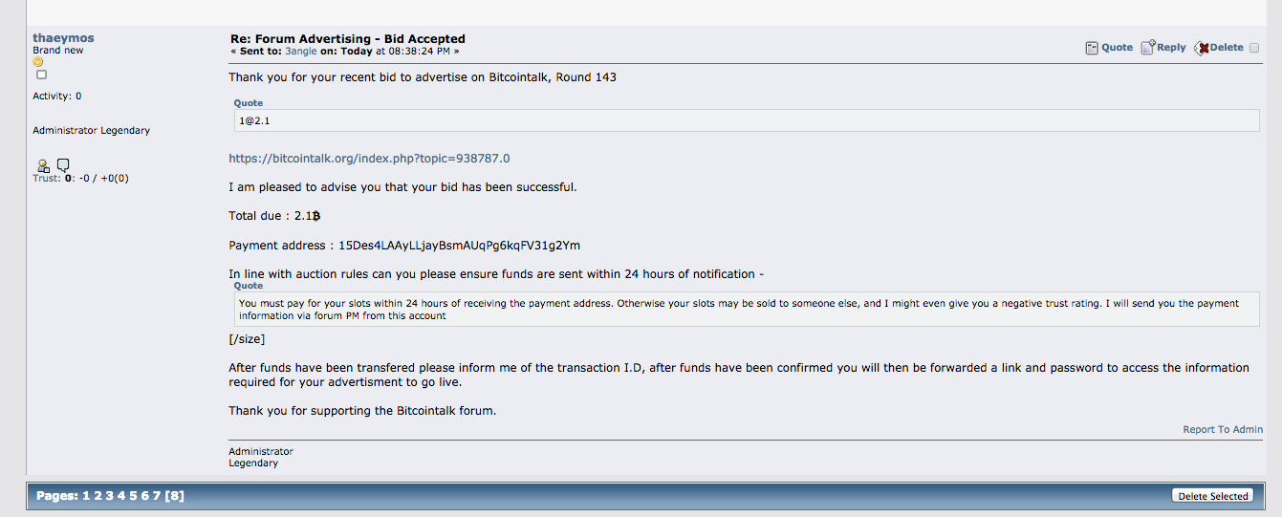Go to page 7 of messages
Image resolution: width=1282 pixels, height=517 pixels.
pyautogui.click(x=157, y=496)
